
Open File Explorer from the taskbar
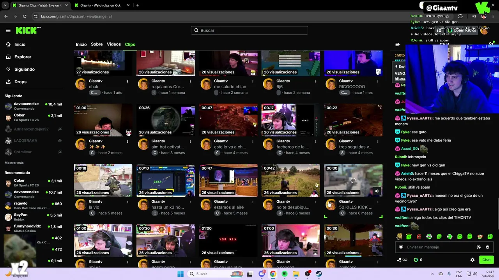(x=296, y=274)
